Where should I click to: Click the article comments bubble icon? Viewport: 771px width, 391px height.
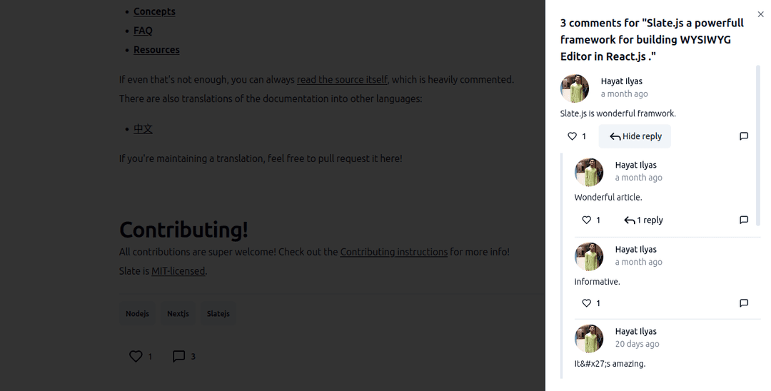click(179, 356)
